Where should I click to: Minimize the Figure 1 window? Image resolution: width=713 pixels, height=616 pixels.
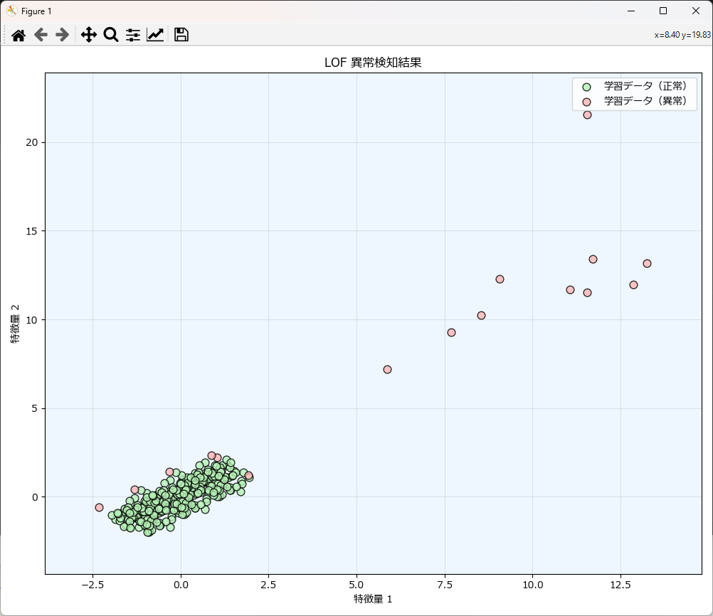click(630, 11)
